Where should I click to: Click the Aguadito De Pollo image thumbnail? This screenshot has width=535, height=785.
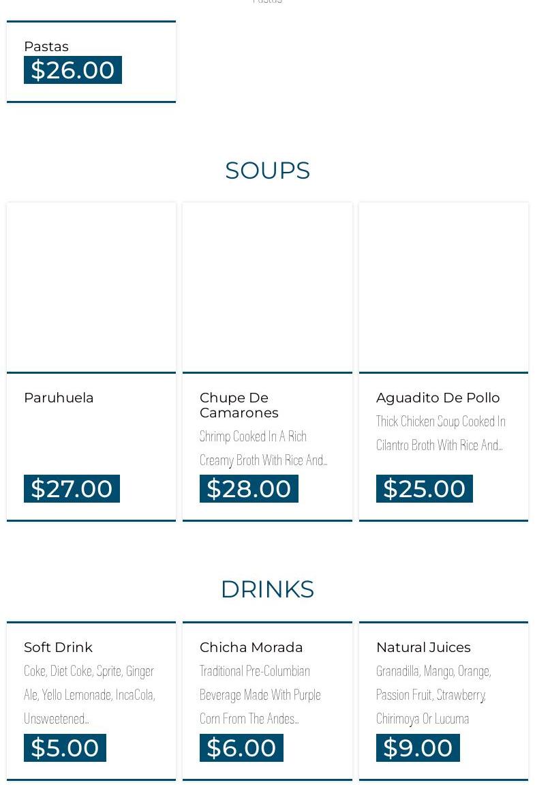(x=443, y=287)
